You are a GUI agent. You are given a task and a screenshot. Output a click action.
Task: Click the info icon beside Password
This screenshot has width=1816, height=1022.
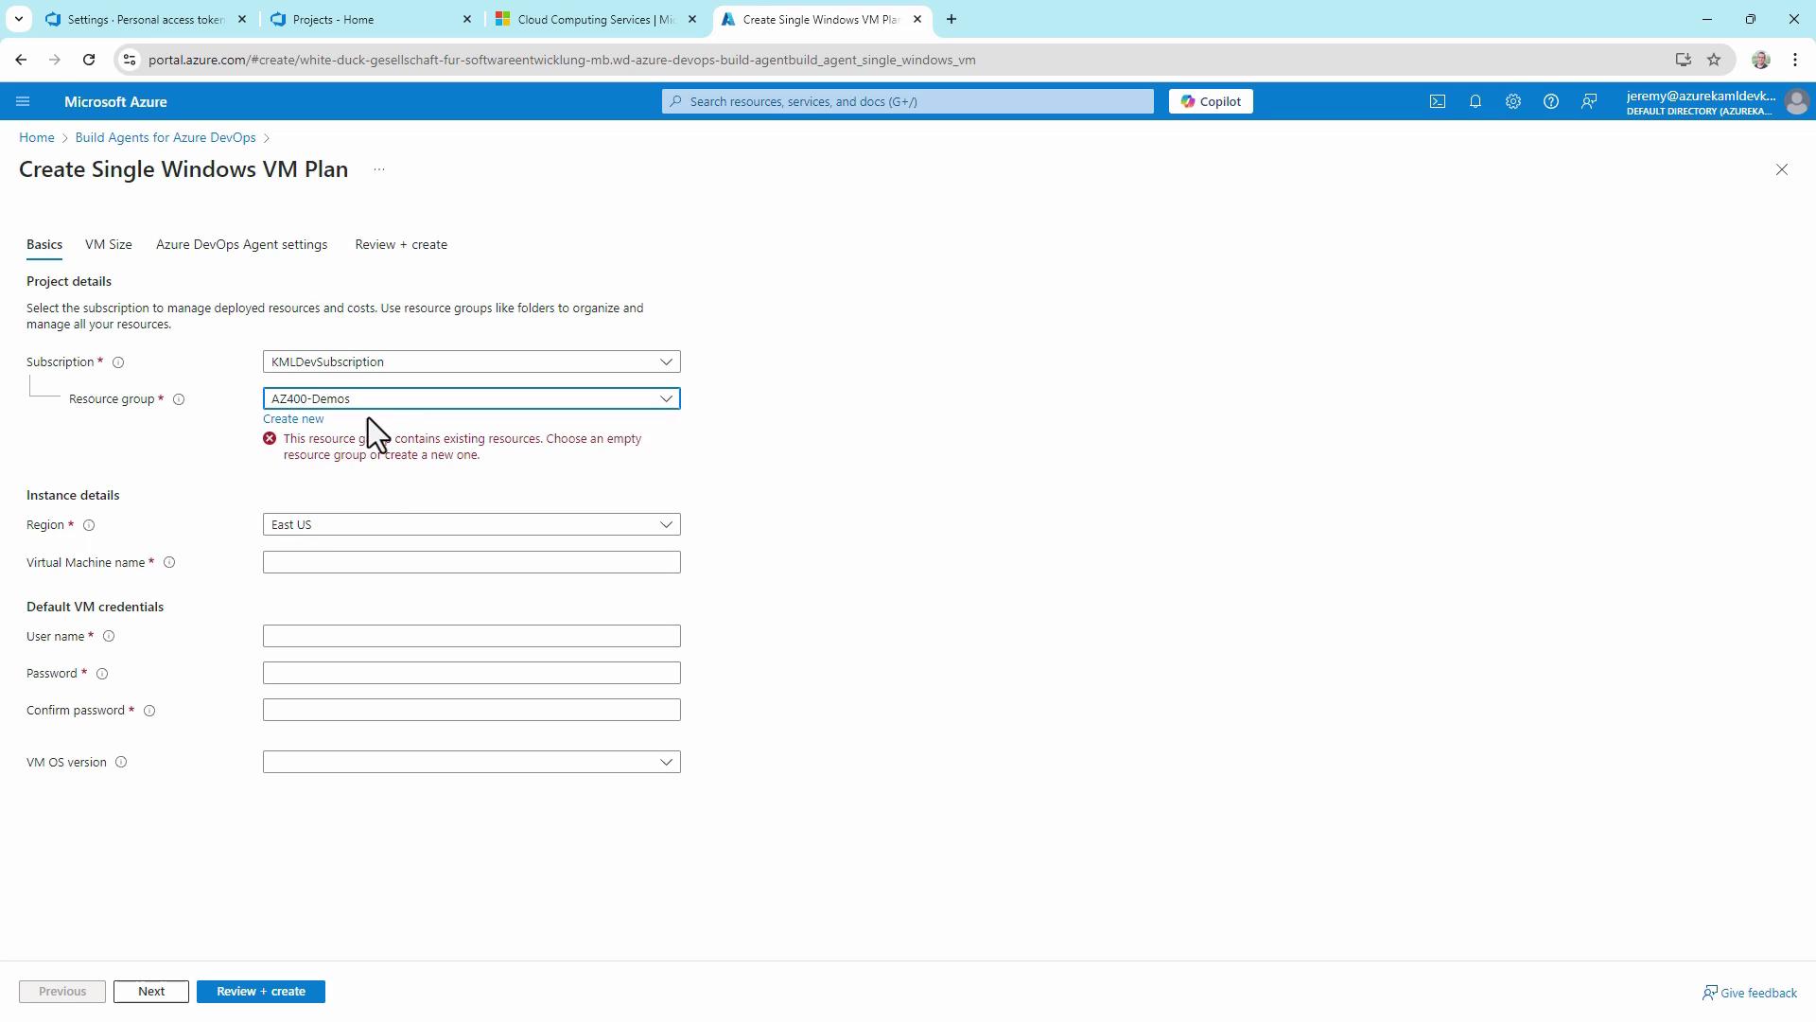102,674
